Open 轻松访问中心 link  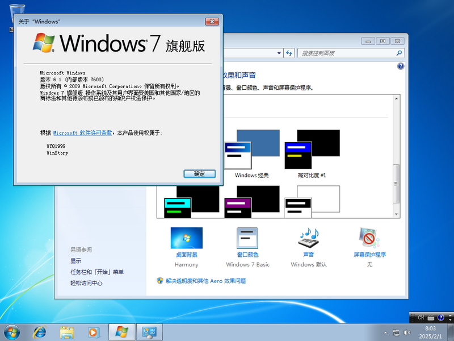click(86, 283)
